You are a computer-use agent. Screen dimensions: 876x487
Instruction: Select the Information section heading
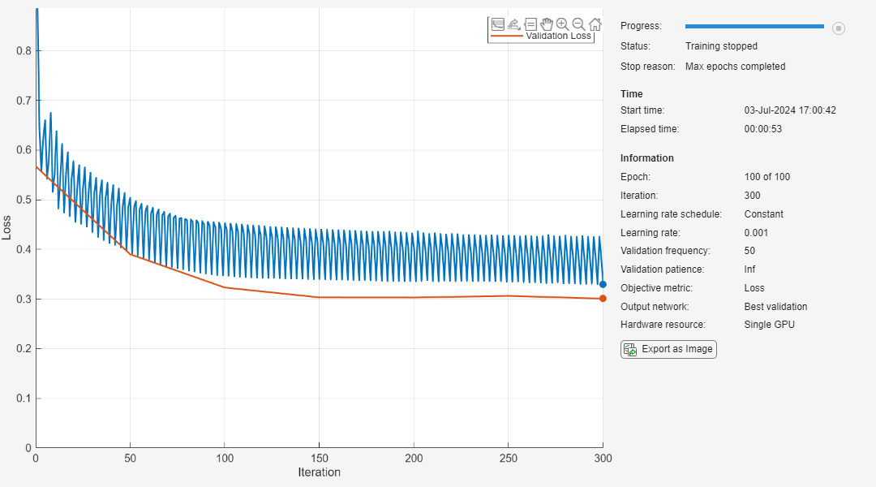click(x=646, y=158)
